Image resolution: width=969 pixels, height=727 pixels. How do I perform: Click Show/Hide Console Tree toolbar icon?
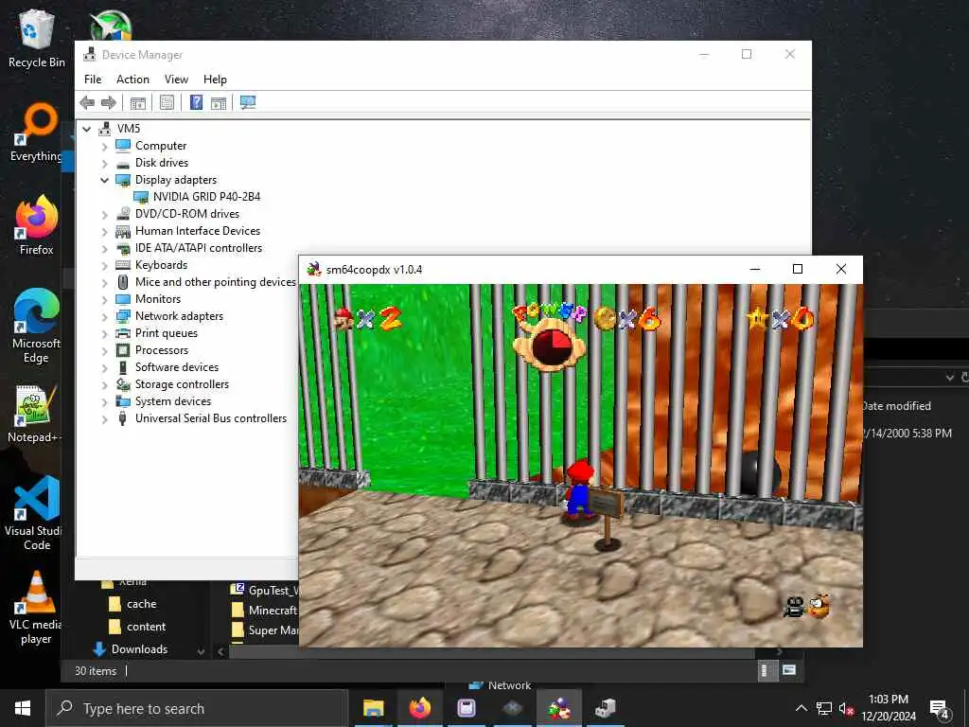pyautogui.click(x=138, y=102)
